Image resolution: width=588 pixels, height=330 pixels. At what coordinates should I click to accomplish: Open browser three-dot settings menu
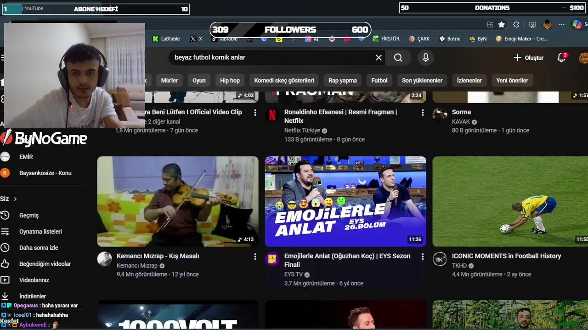click(562, 24)
